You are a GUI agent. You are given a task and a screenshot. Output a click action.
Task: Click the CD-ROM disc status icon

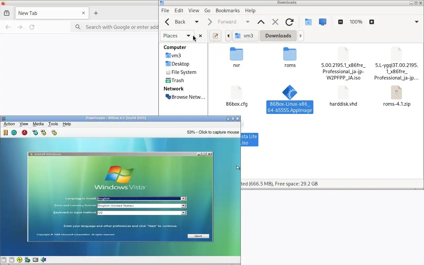(20, 260)
